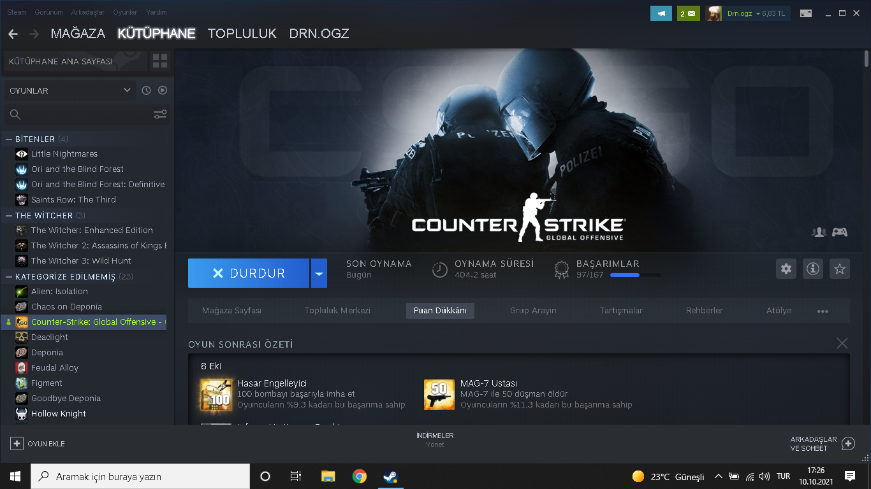Select Alien: Isolation in library

click(x=59, y=291)
